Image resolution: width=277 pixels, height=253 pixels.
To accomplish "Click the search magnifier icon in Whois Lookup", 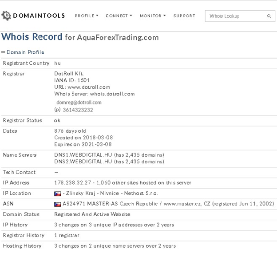I will (x=269, y=16).
